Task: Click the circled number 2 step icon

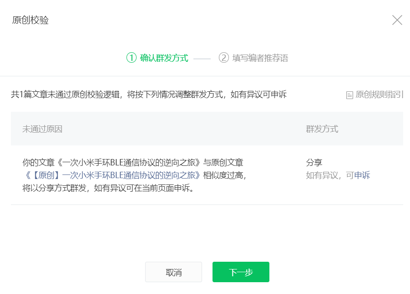Action: point(224,58)
